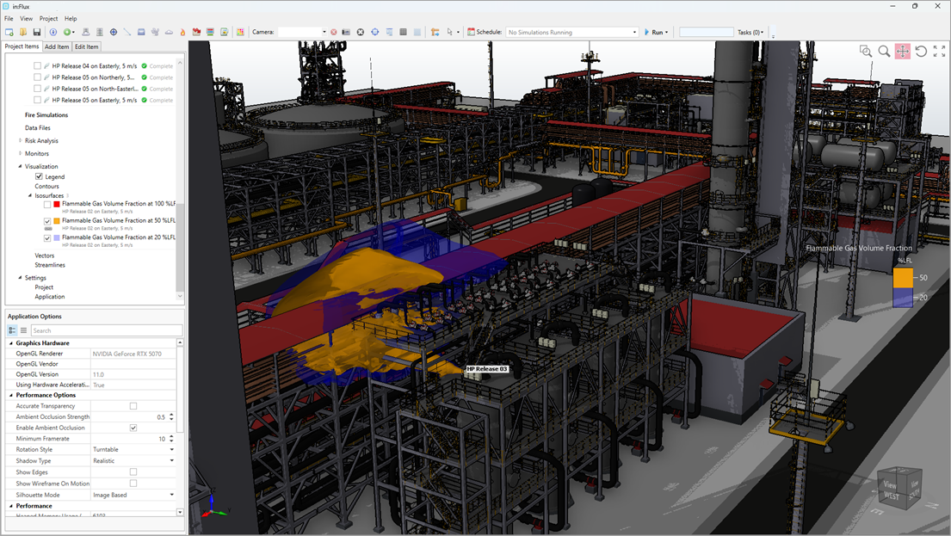
Task: Open the Silhouette Mode dropdown
Action: point(171,495)
